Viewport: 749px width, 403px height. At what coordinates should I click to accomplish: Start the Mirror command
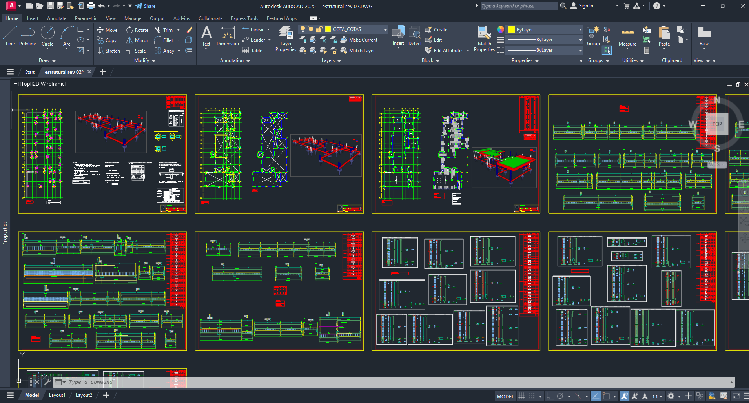137,40
